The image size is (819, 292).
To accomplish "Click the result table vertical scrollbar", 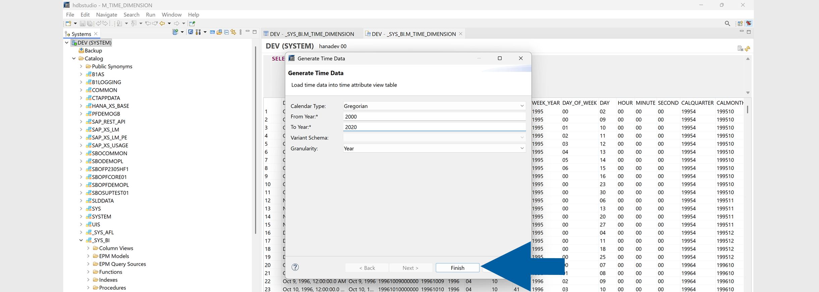I will [x=748, y=109].
